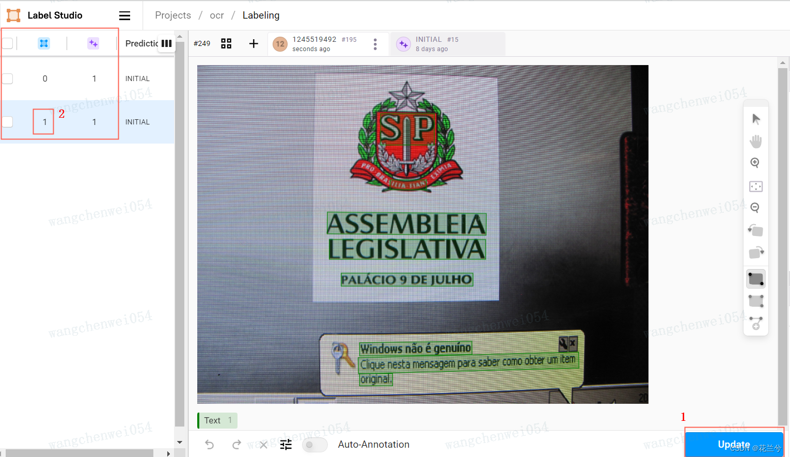Select second row INITIAL prediction cell
The width and height of the screenshot is (790, 457).
tap(137, 122)
